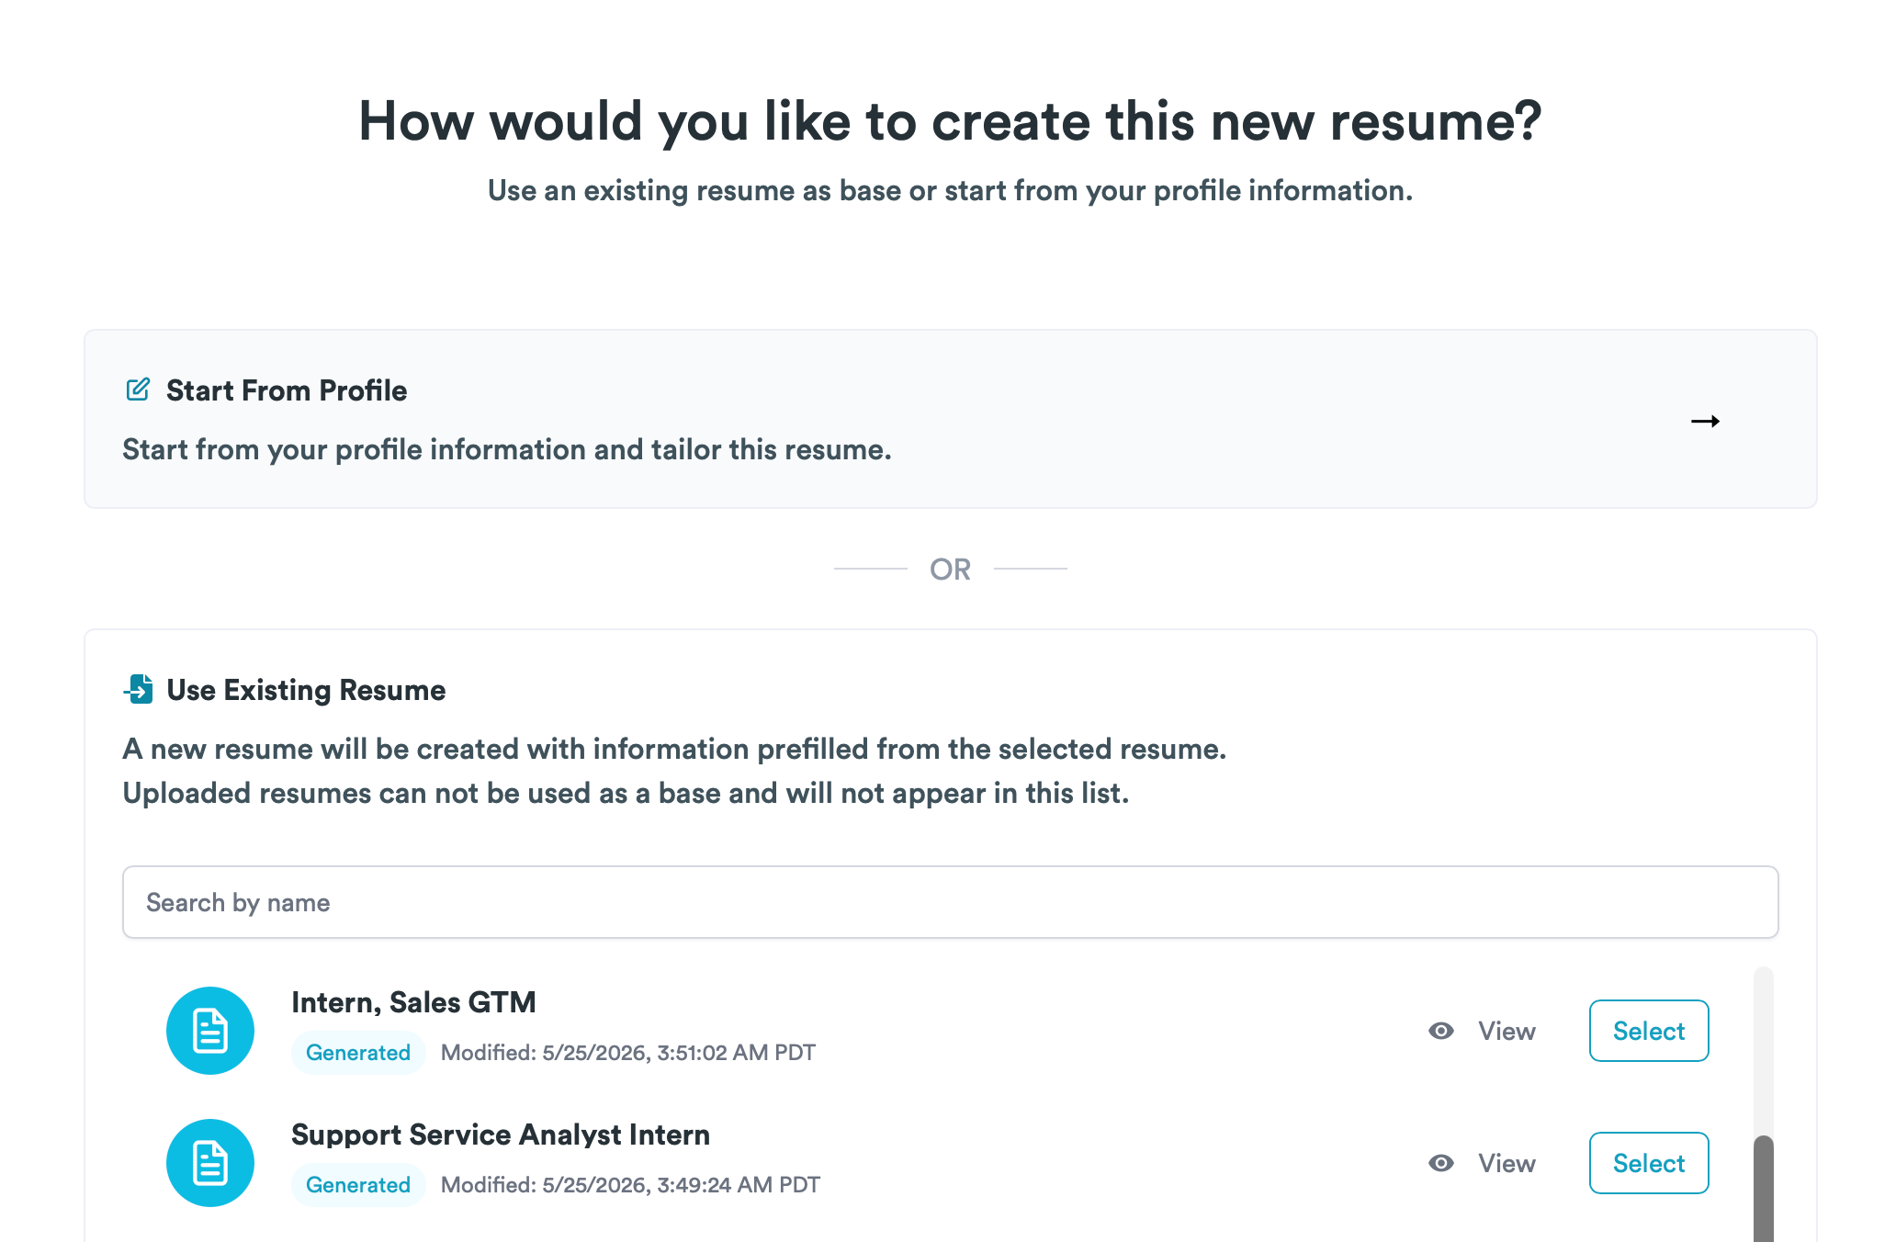
Task: Click the Use Existing Resume import icon
Action: click(138, 689)
